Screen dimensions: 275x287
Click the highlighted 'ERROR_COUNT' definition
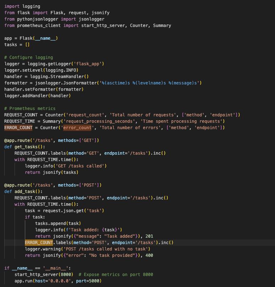(x=18, y=128)
